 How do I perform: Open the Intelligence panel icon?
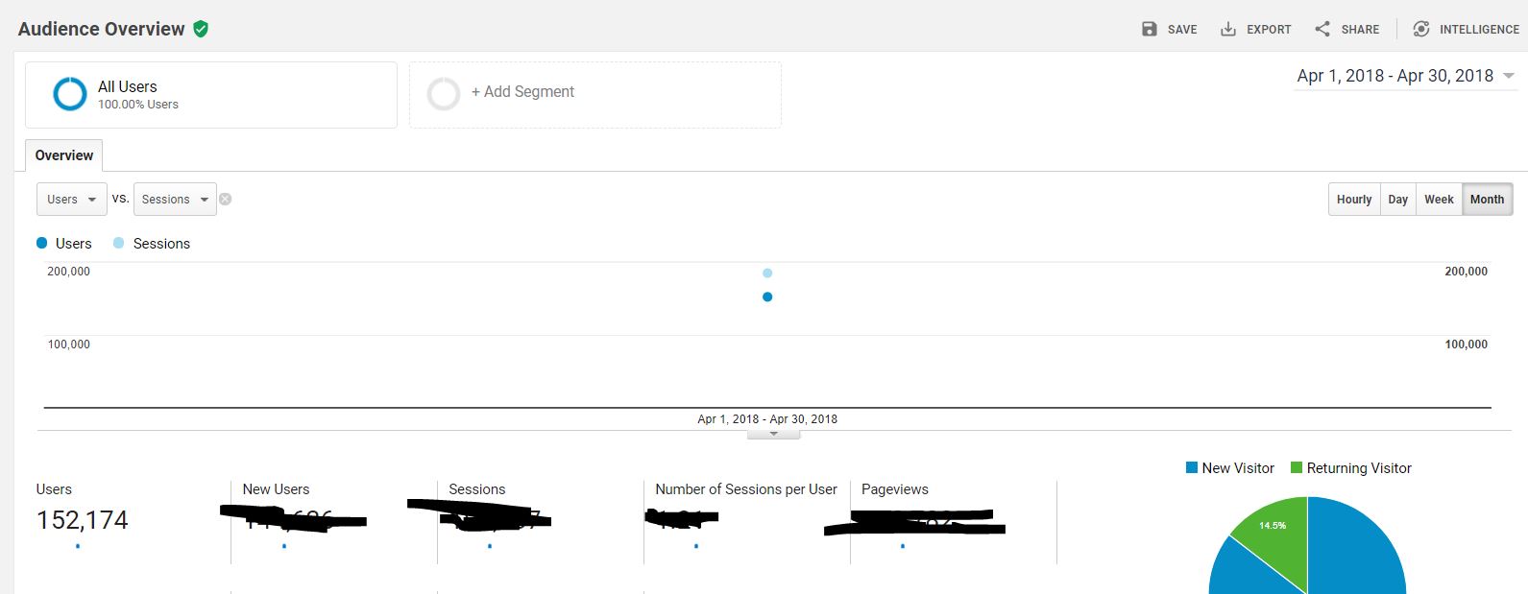(1421, 29)
